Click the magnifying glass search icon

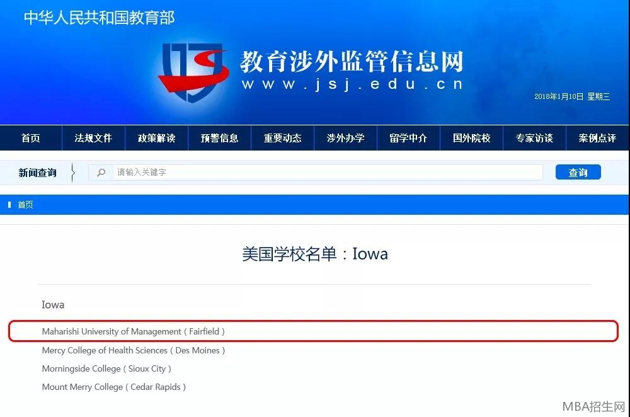pos(101,173)
